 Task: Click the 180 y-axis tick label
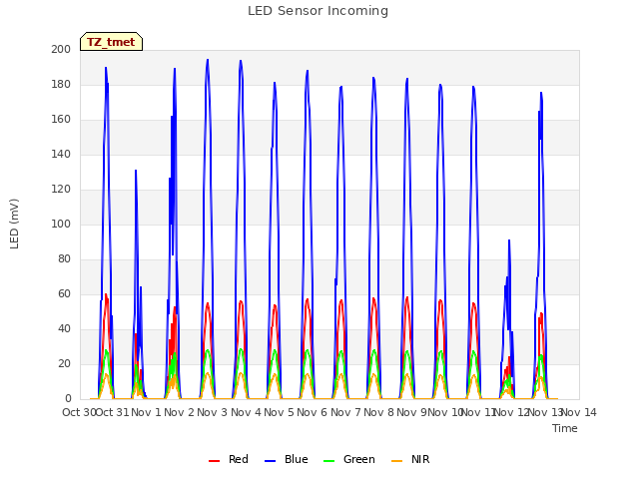click(61, 84)
